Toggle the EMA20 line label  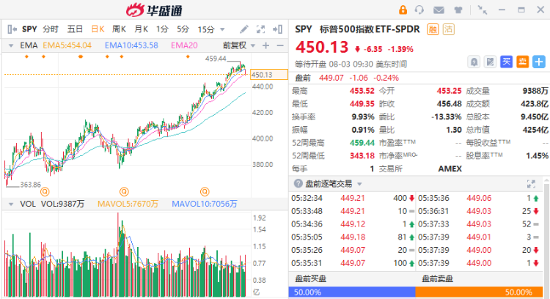tap(185, 45)
